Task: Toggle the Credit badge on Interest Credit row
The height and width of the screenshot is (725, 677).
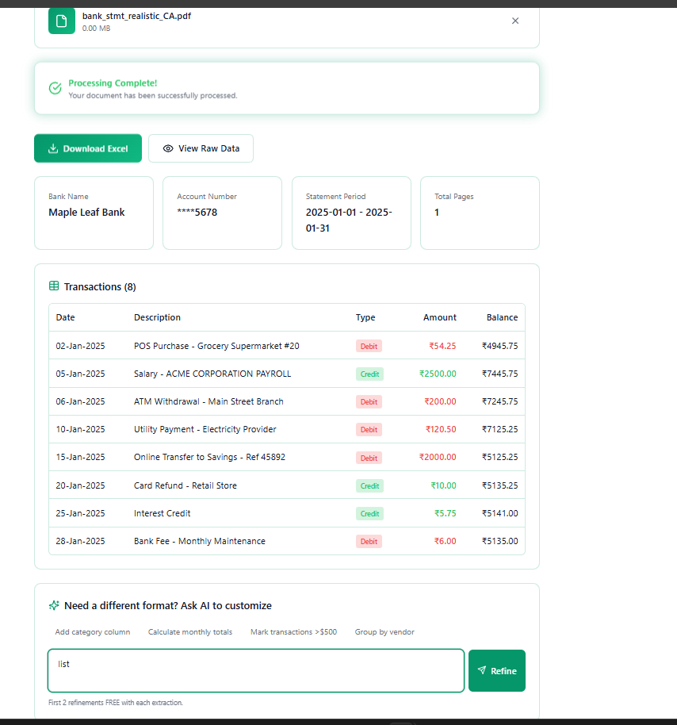Action: 369,513
